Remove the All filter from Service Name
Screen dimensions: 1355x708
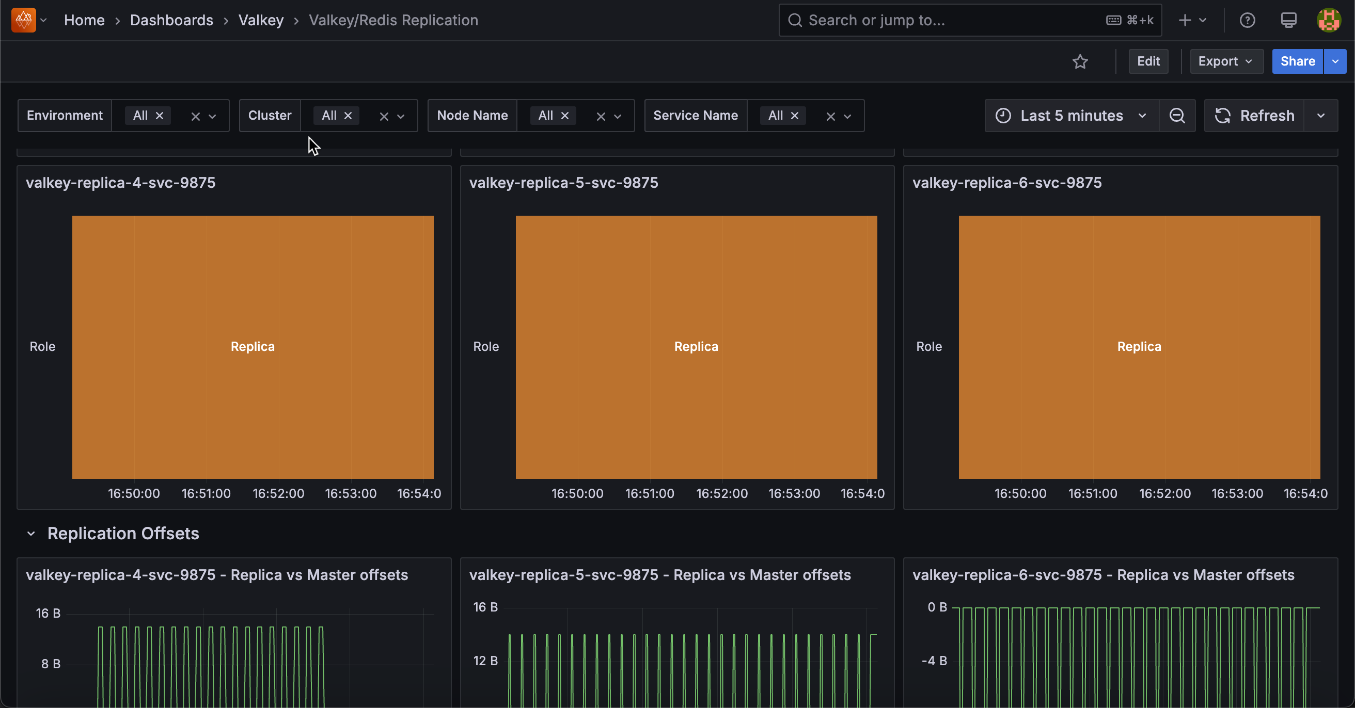coord(794,116)
